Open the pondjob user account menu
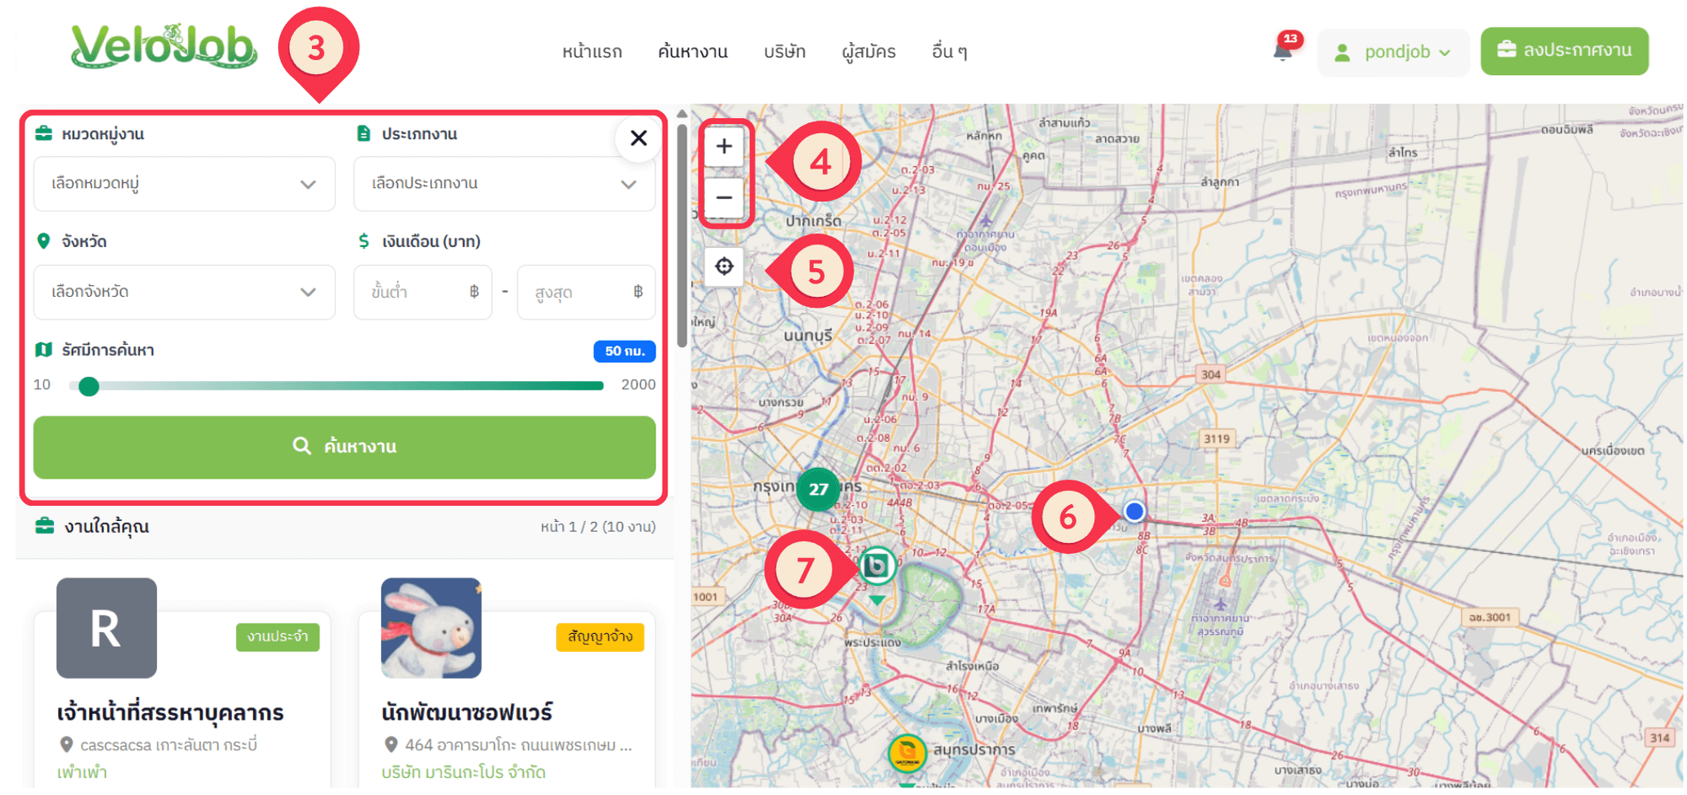Image resolution: width=1687 pixels, height=795 pixels. tap(1393, 52)
